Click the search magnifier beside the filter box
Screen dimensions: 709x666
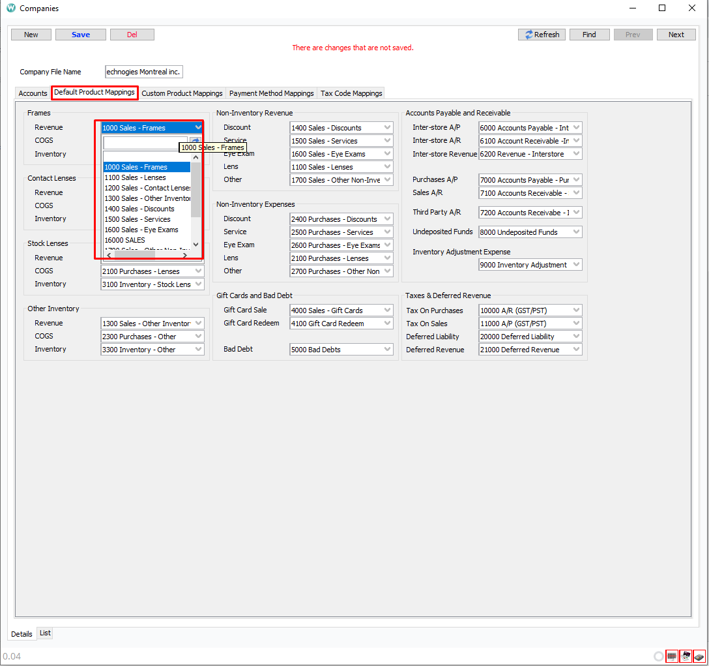(195, 140)
